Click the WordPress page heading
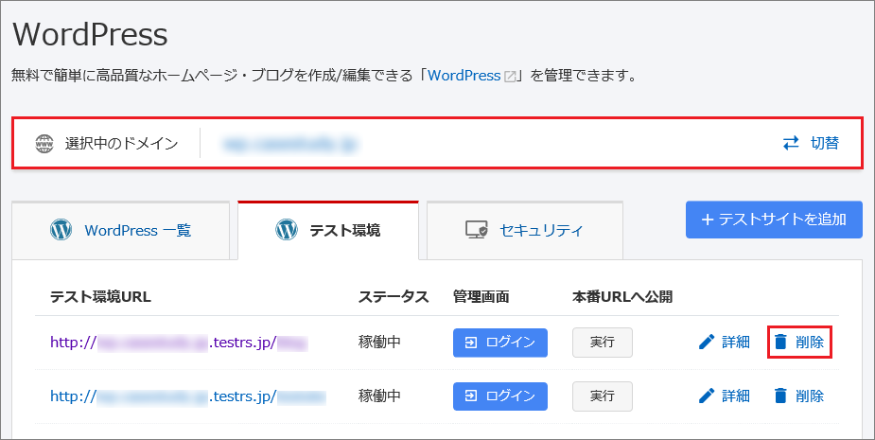 (x=90, y=34)
